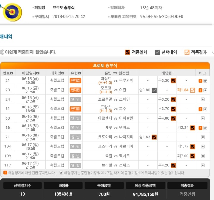This screenshot has width=214, height=200.
Task: Toggle the 승3.80 checkbox for 모로코
Action: pyautogui.click(x=154, y=90)
